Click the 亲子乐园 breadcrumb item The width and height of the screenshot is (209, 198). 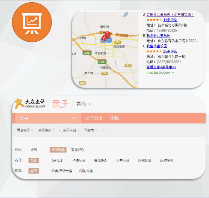69,130
